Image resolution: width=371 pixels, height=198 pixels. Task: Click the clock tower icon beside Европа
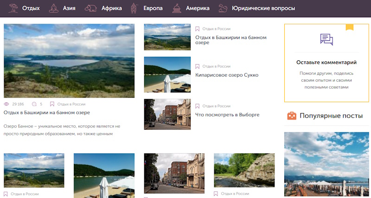tap(134, 8)
